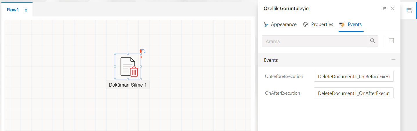Open the Properties tab

[x=318, y=25]
